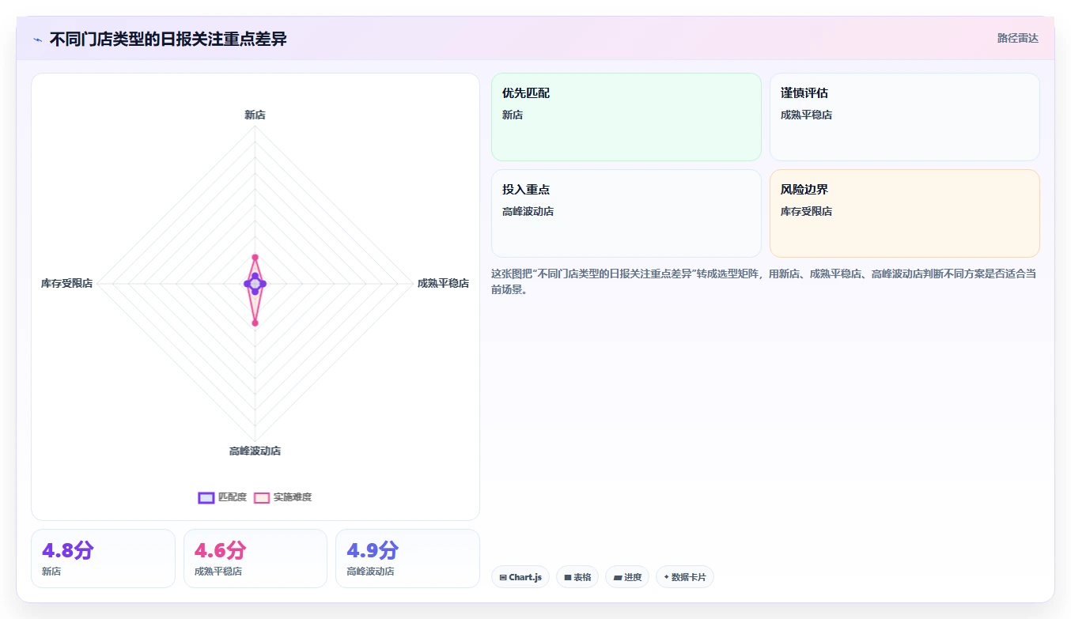The width and height of the screenshot is (1071, 619).
Task: Click the purple 匹配度 legend swatch
Action: (206, 497)
